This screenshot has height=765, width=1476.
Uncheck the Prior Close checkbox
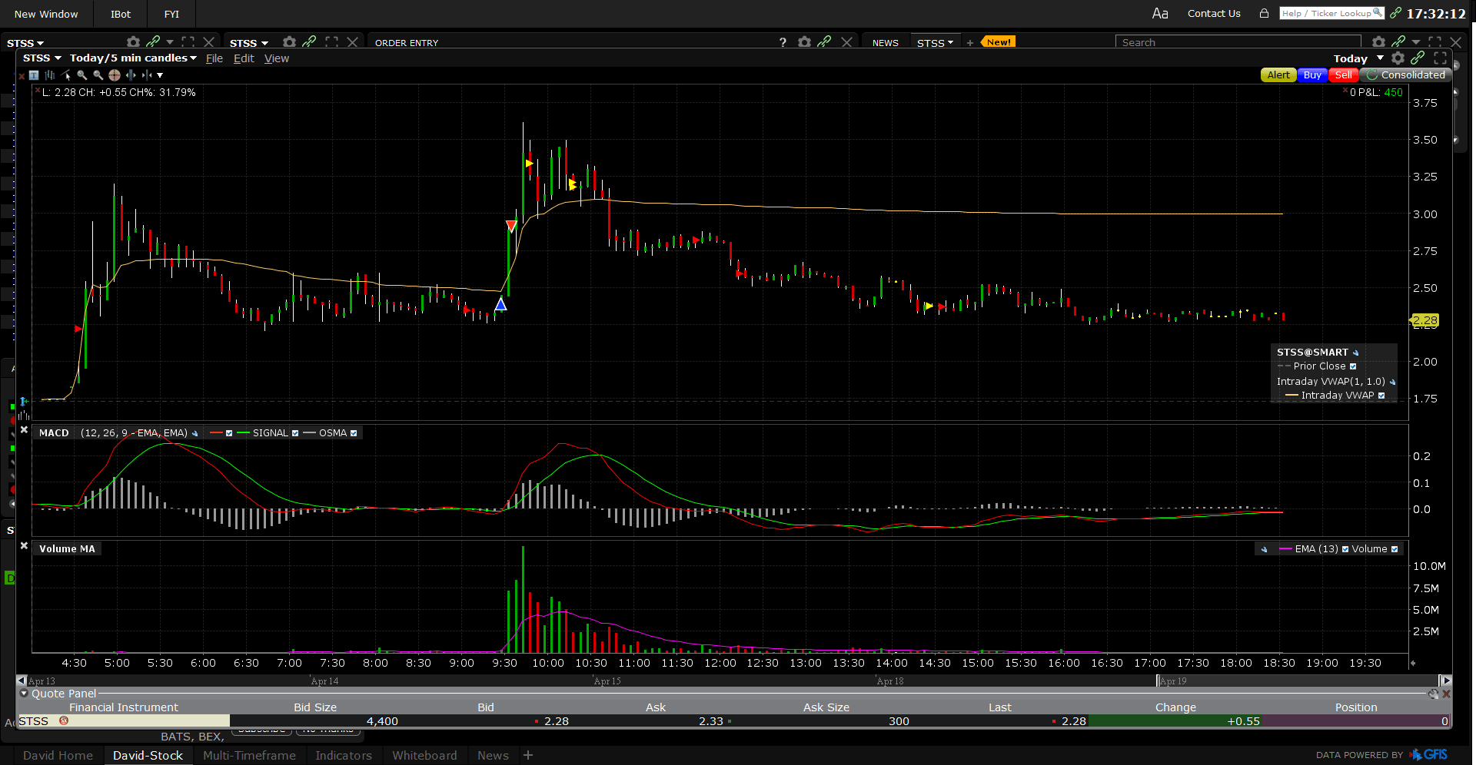pyautogui.click(x=1353, y=366)
